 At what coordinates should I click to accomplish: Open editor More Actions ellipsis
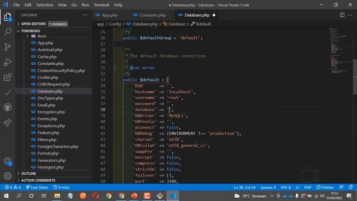[350, 15]
